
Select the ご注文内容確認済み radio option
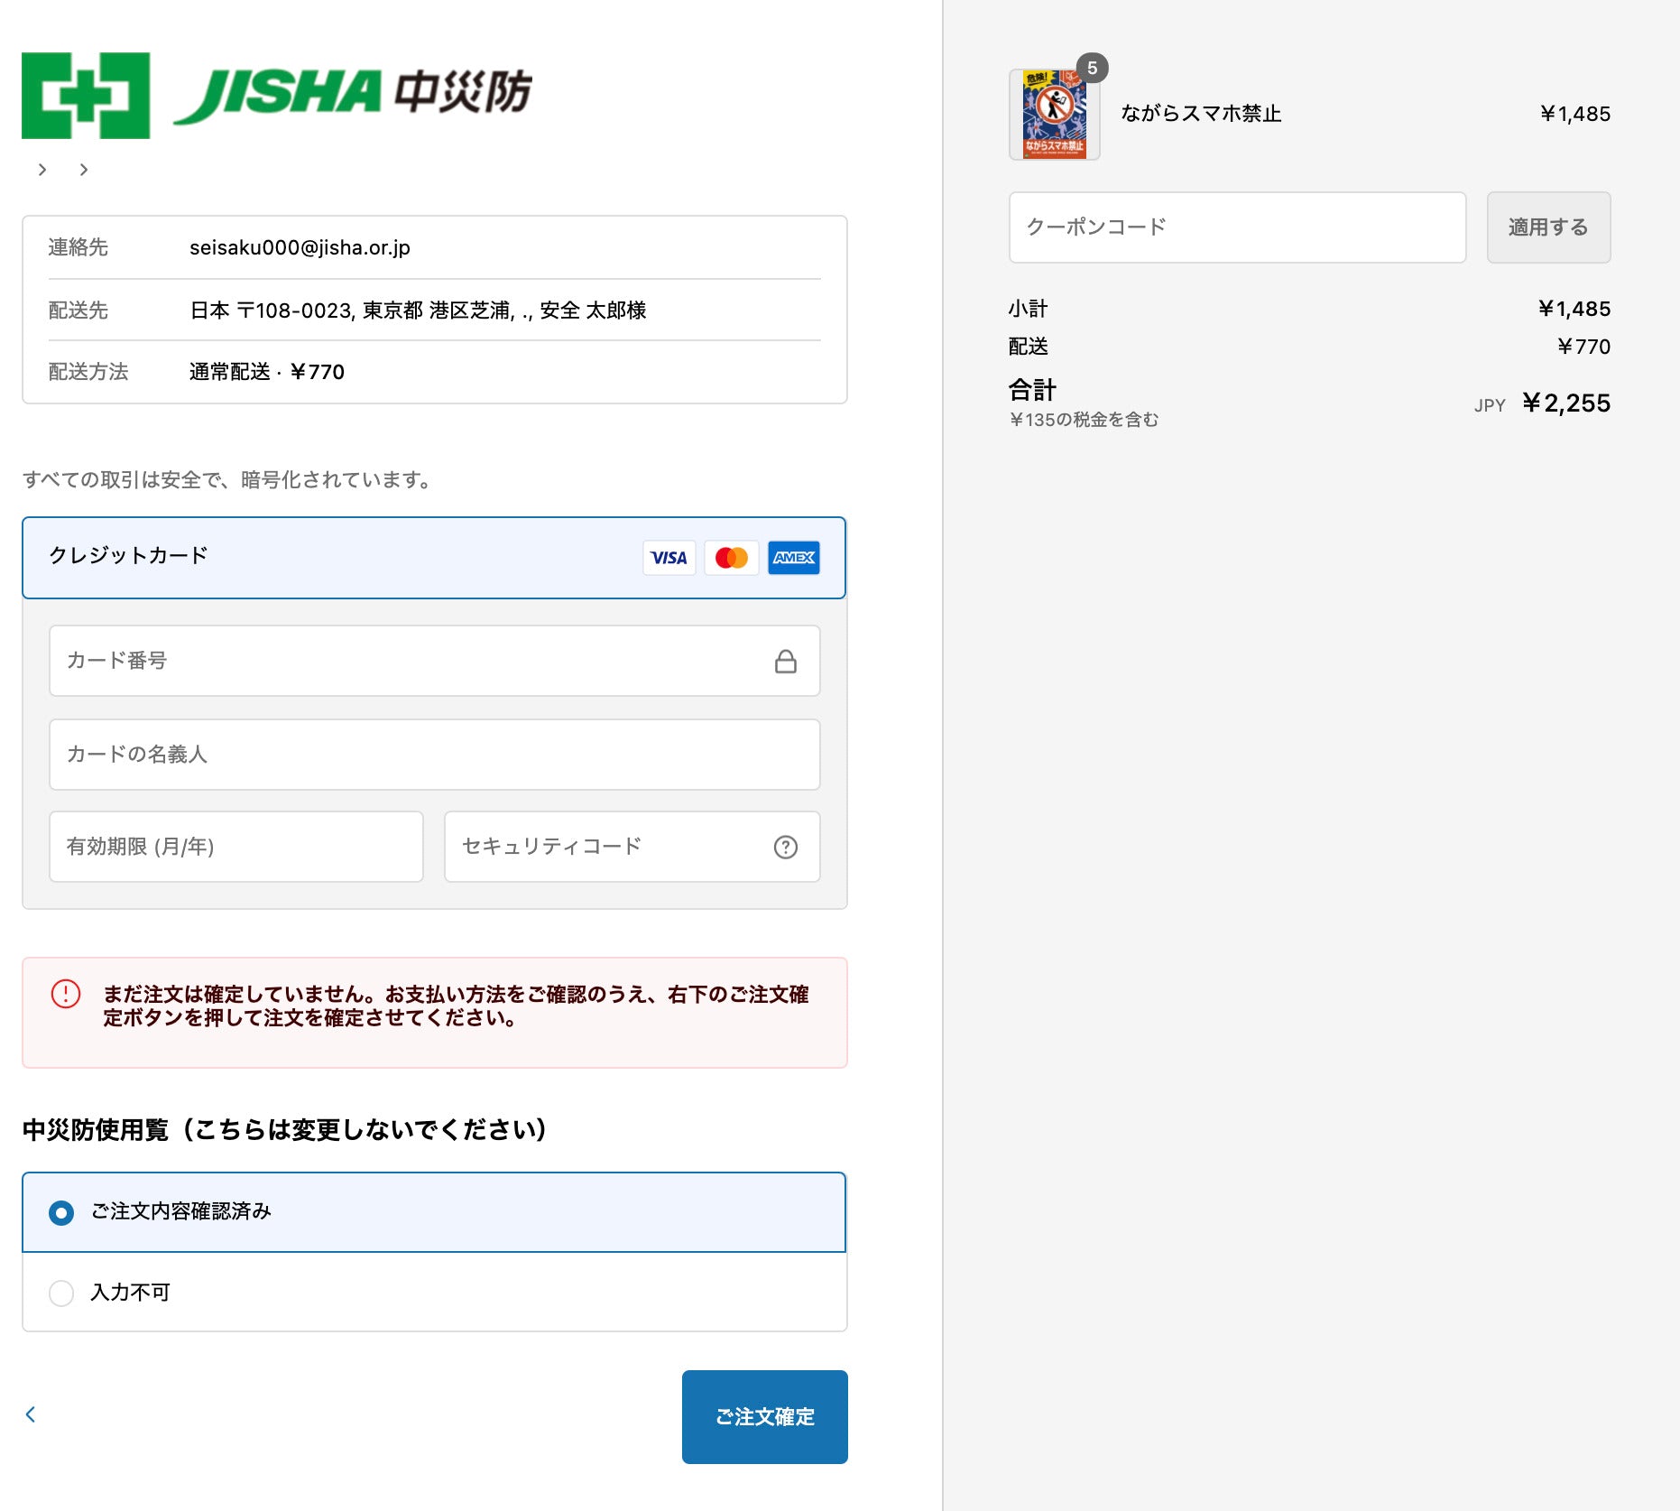[x=61, y=1212]
